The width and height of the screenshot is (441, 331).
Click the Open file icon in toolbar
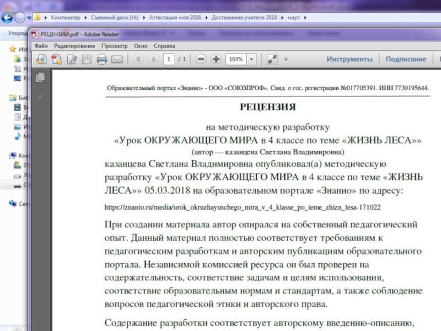[41, 59]
